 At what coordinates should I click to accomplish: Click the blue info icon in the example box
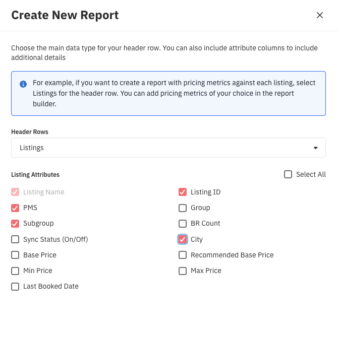pos(23,84)
